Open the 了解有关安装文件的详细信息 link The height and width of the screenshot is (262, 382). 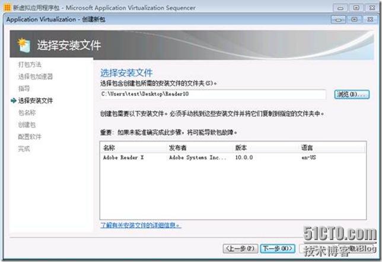click(141, 225)
